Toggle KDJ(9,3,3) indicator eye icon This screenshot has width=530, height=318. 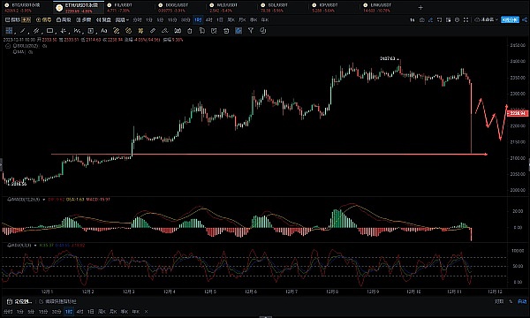coord(9,245)
